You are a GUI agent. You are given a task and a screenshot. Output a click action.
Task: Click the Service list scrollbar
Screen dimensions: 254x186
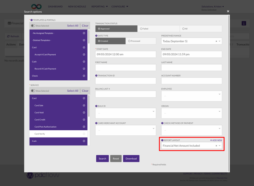coord(89,106)
